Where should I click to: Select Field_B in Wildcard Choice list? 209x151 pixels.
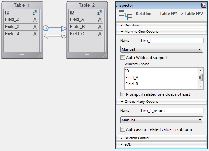click(132, 84)
